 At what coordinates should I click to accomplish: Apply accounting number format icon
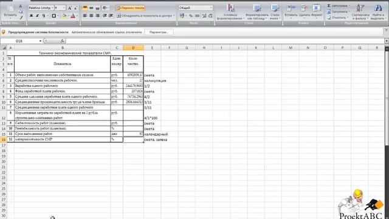click(182, 16)
